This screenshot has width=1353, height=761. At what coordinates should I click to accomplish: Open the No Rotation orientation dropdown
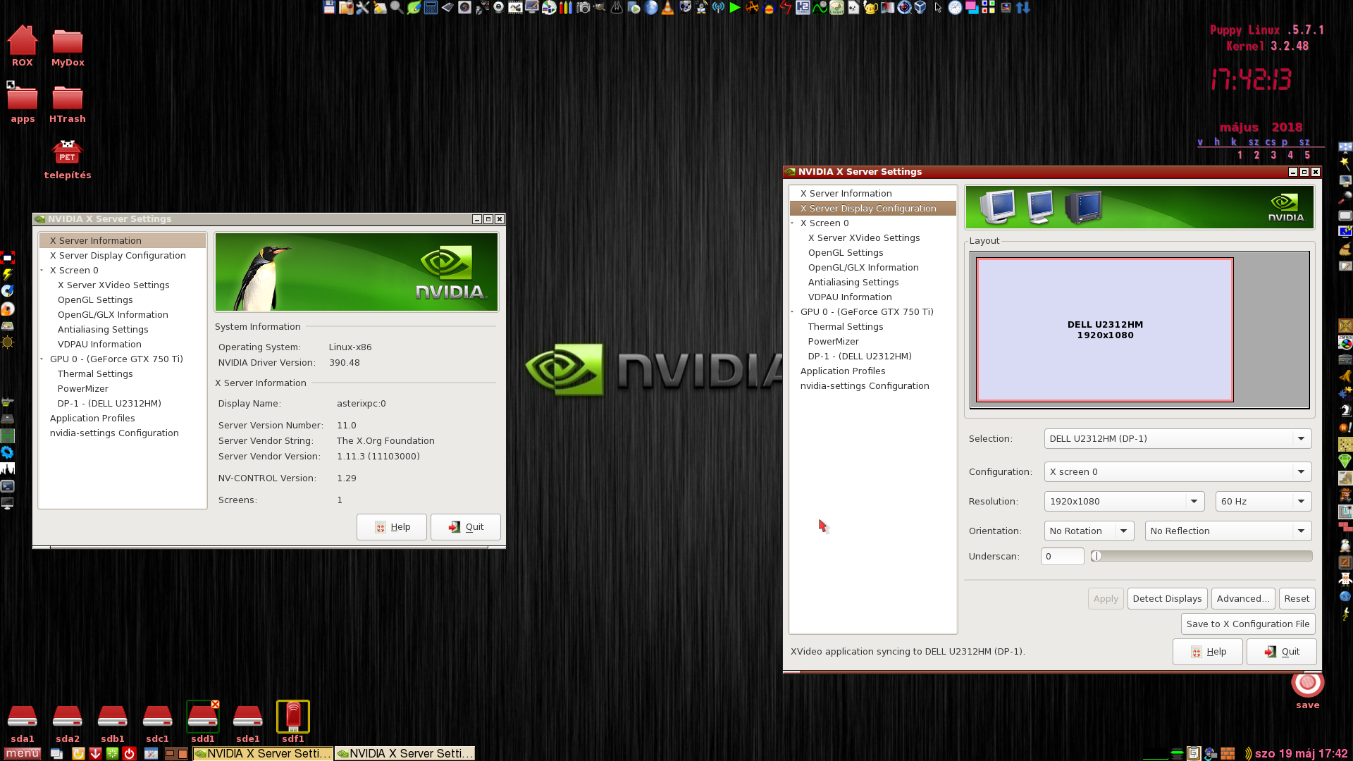[1089, 531]
